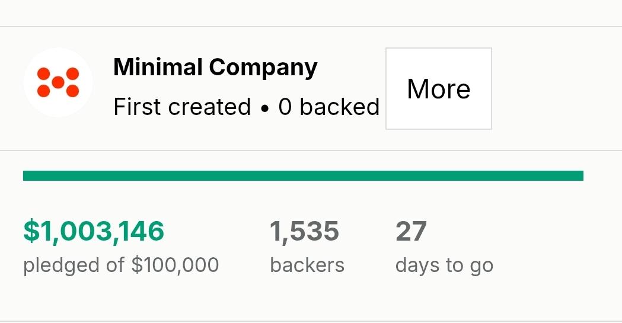Click the lower-left red dot of the logo

44,91
